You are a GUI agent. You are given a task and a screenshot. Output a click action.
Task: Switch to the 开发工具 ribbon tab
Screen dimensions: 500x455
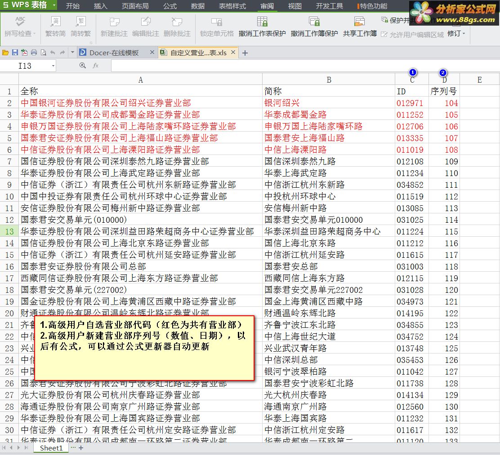tap(330, 6)
